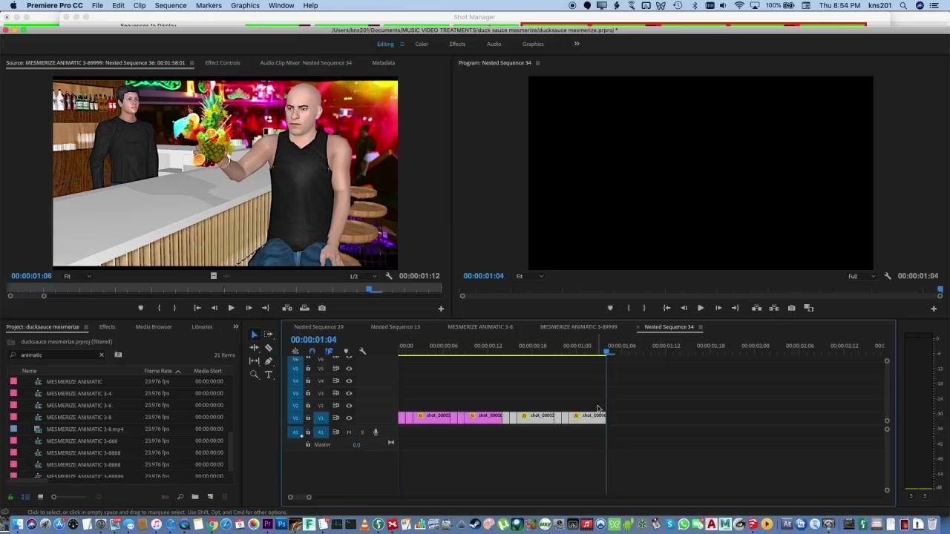Export frame camera in Source monitor
Image resolution: width=950 pixels, height=534 pixels.
coord(321,308)
